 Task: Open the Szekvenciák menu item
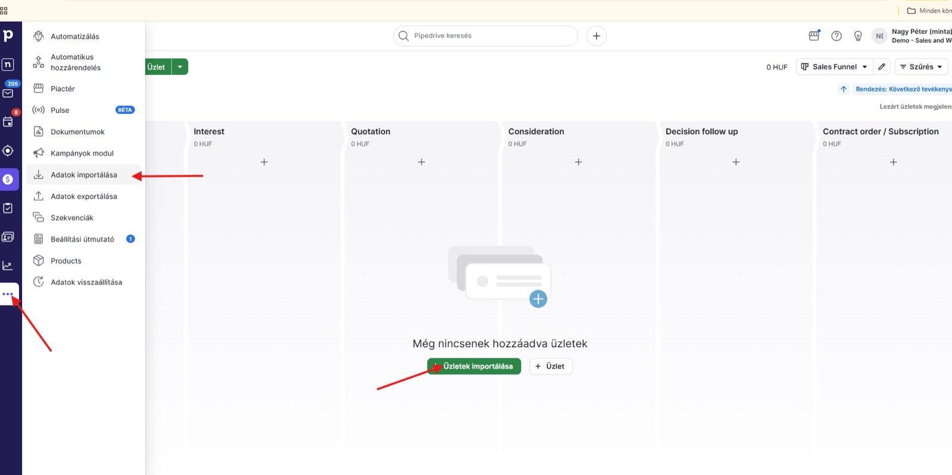pyautogui.click(x=83, y=218)
